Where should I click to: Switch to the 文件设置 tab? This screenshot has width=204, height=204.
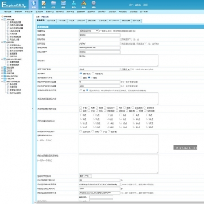tap(61, 21)
